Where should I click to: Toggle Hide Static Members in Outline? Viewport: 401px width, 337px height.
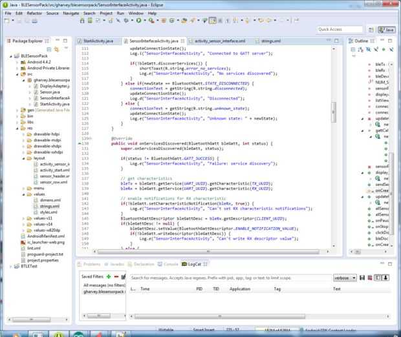376,50
